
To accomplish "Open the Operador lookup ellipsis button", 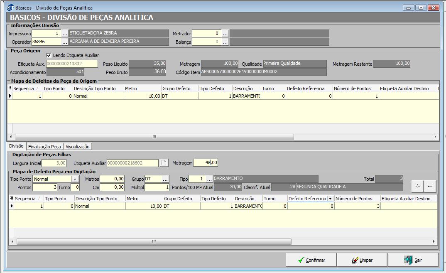I will tap(65, 42).
